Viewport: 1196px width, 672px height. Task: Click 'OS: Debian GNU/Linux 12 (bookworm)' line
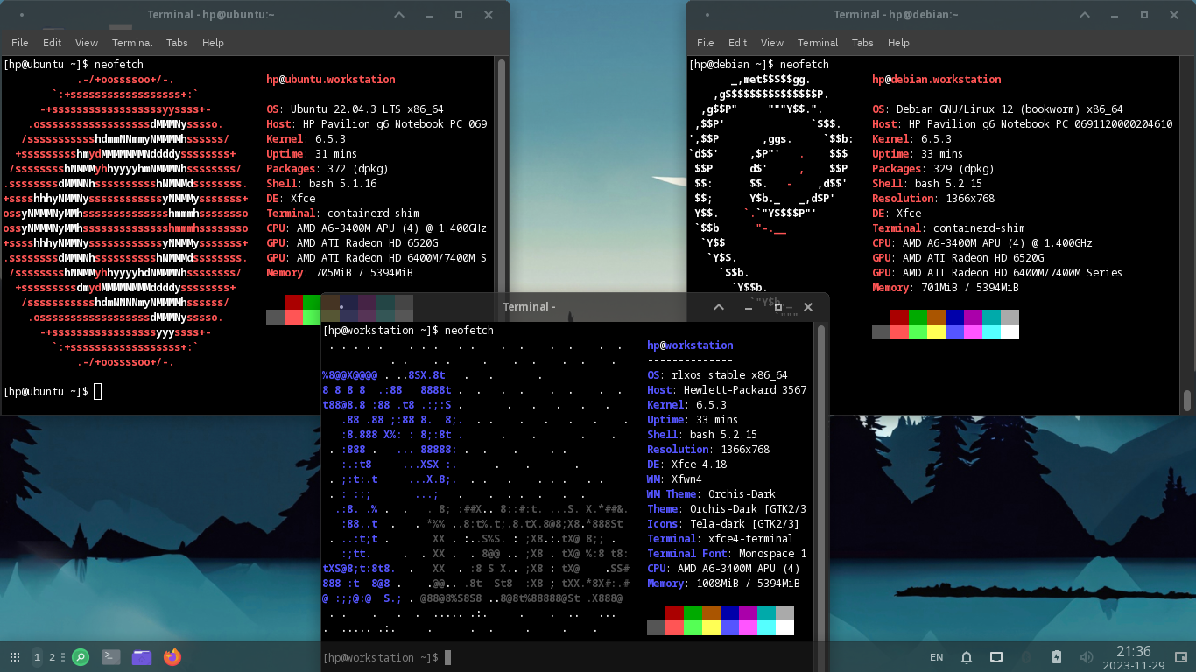[997, 109]
